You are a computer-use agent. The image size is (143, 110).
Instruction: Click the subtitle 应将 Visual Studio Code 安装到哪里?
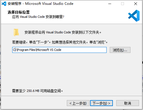[x=38, y=17]
